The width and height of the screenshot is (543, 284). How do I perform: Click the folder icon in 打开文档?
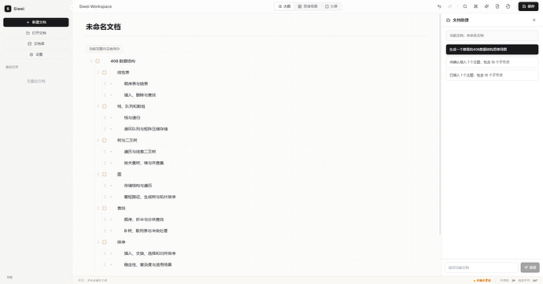pyautogui.click(x=28, y=33)
